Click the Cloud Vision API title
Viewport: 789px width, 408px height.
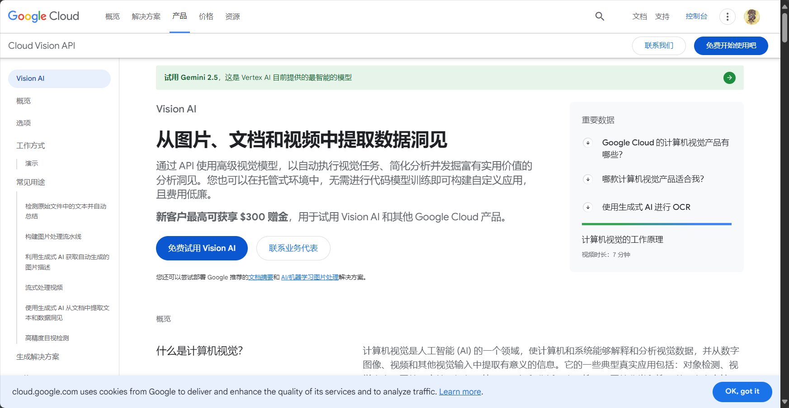(x=42, y=46)
